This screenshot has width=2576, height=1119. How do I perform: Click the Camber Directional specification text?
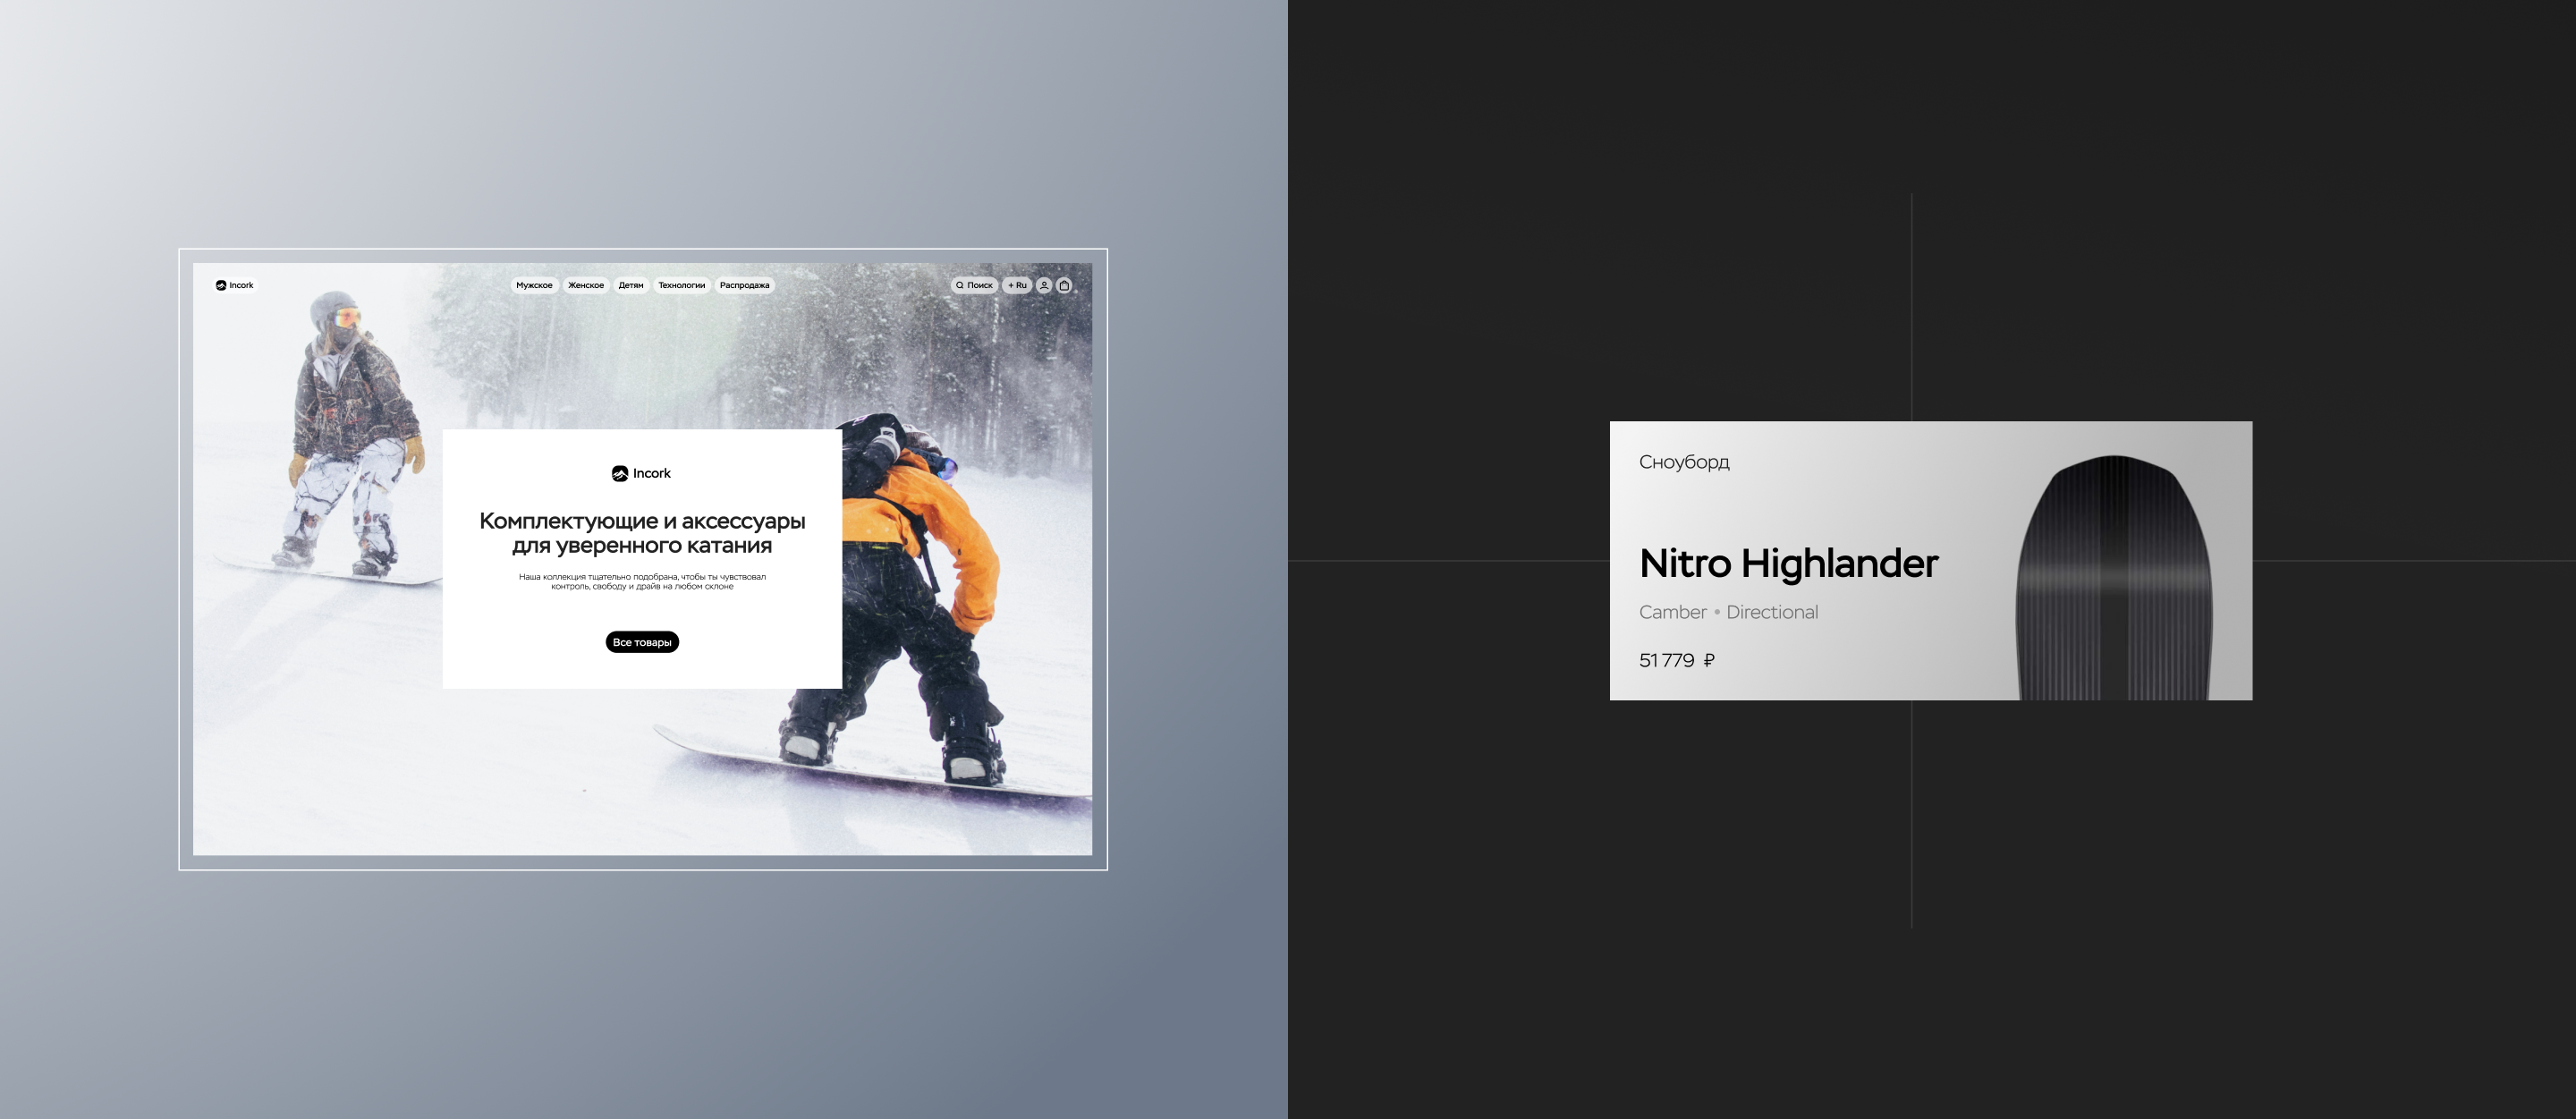[x=1728, y=612]
